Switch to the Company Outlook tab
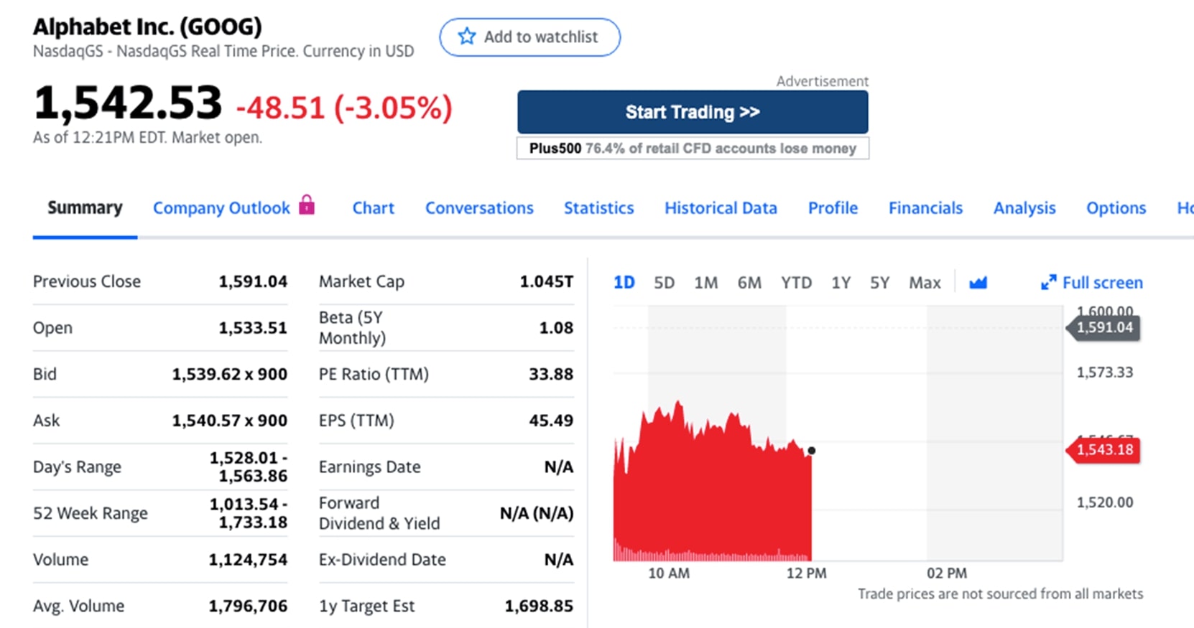1194x628 pixels. [221, 208]
